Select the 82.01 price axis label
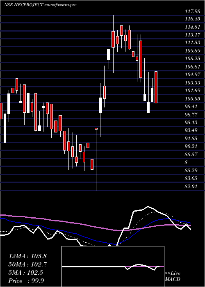The height and width of the screenshot is (287, 205). (x=191, y=186)
